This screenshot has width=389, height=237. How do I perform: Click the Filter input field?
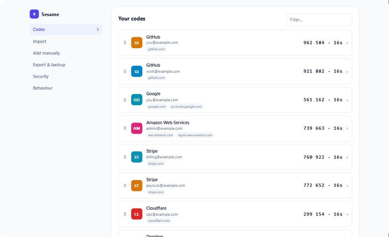coord(319,20)
